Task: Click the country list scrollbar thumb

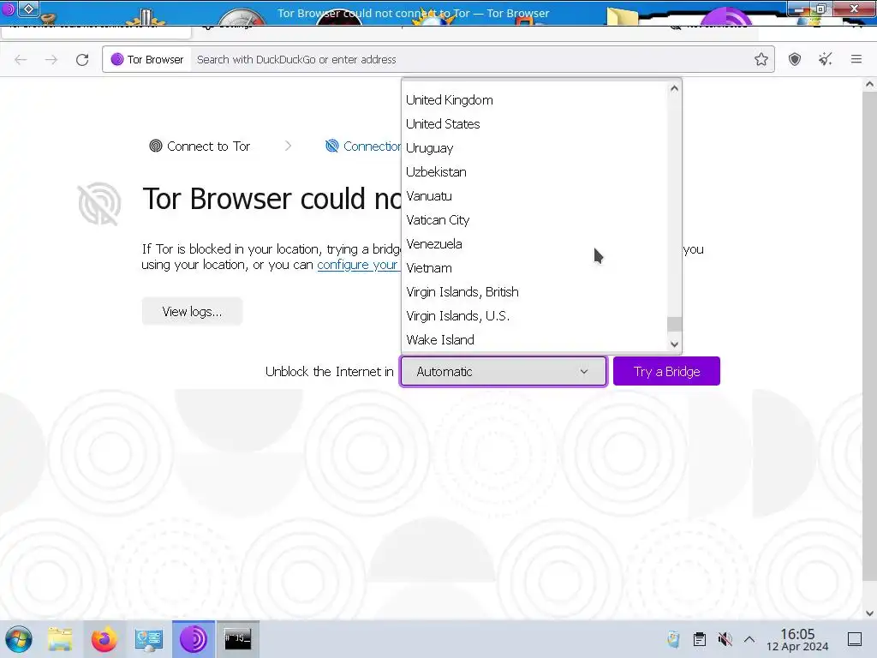Action: pos(674,324)
